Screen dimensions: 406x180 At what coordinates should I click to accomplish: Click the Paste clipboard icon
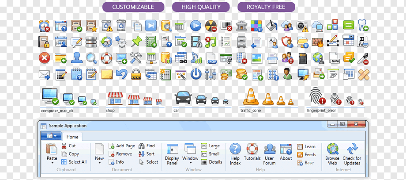(x=52, y=149)
